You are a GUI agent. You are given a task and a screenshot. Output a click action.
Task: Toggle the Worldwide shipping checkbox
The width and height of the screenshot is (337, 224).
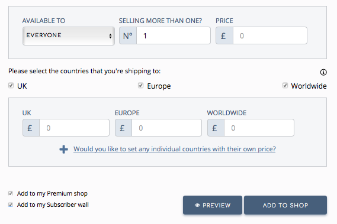pyautogui.click(x=285, y=86)
